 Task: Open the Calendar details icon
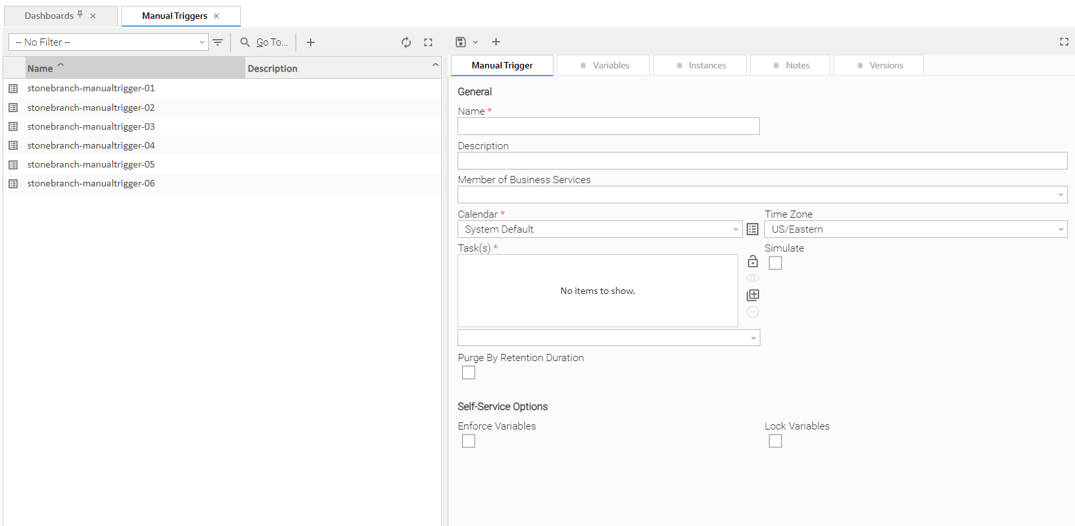click(753, 229)
